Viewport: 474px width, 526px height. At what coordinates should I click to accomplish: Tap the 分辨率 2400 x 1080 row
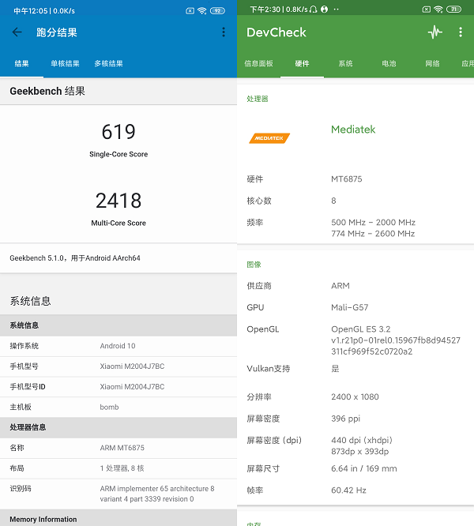[355, 396]
